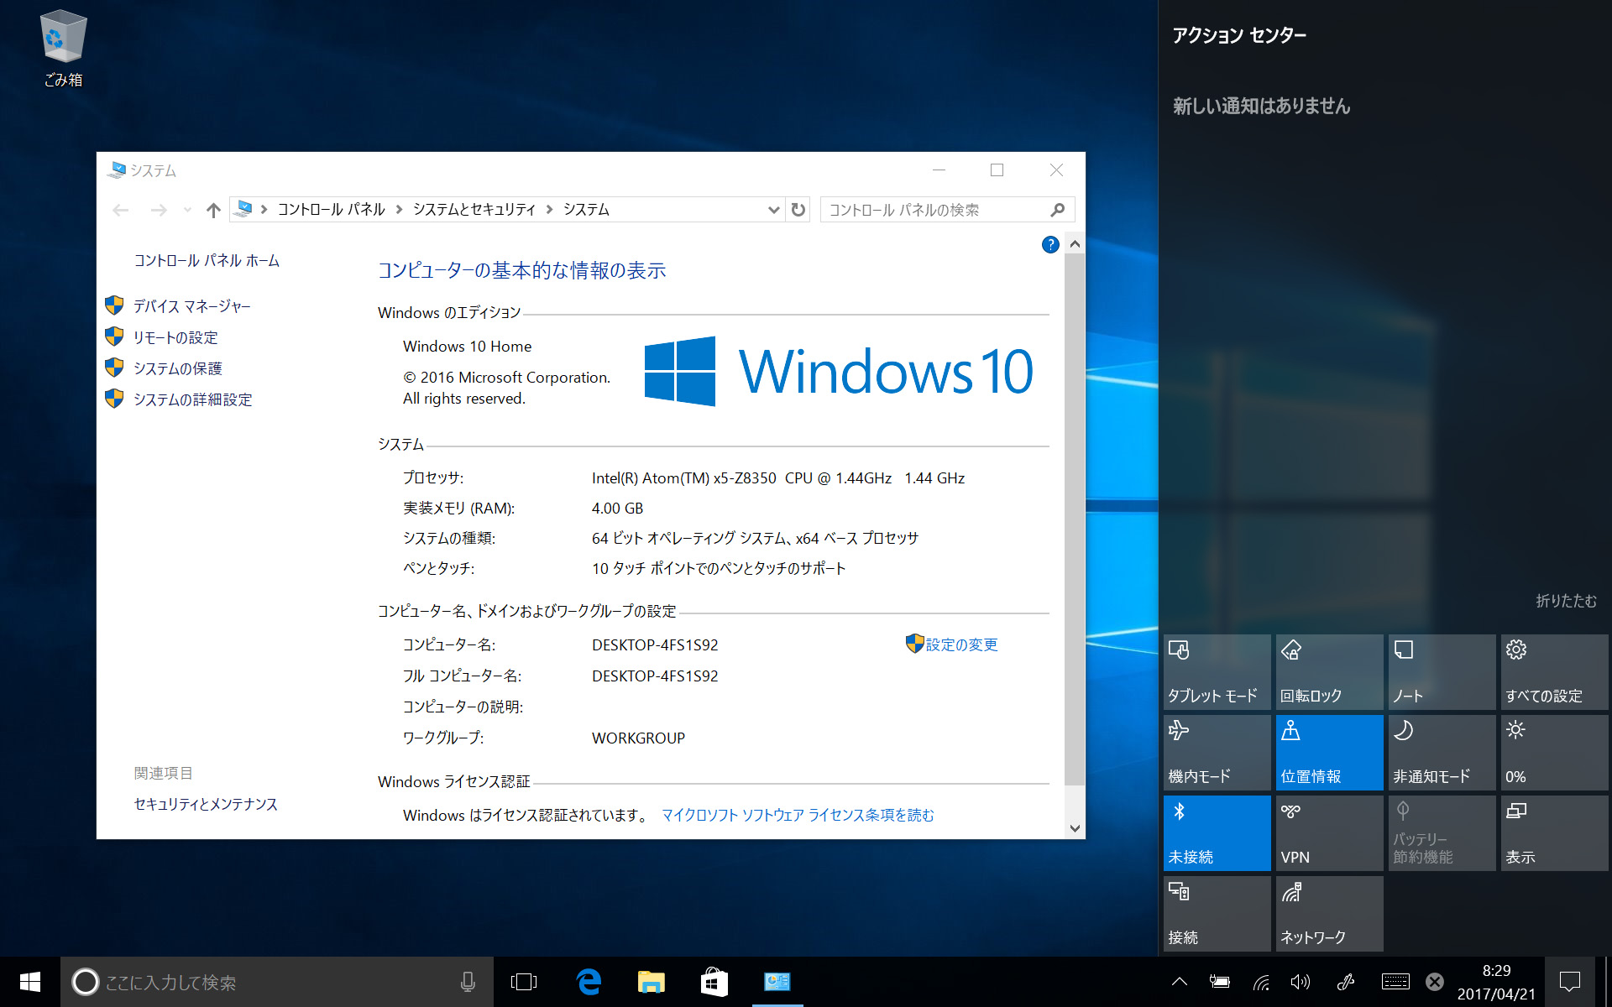Viewport: 1612px width, 1007px height.
Task: Enable タブレット モード
Action: [1216, 671]
